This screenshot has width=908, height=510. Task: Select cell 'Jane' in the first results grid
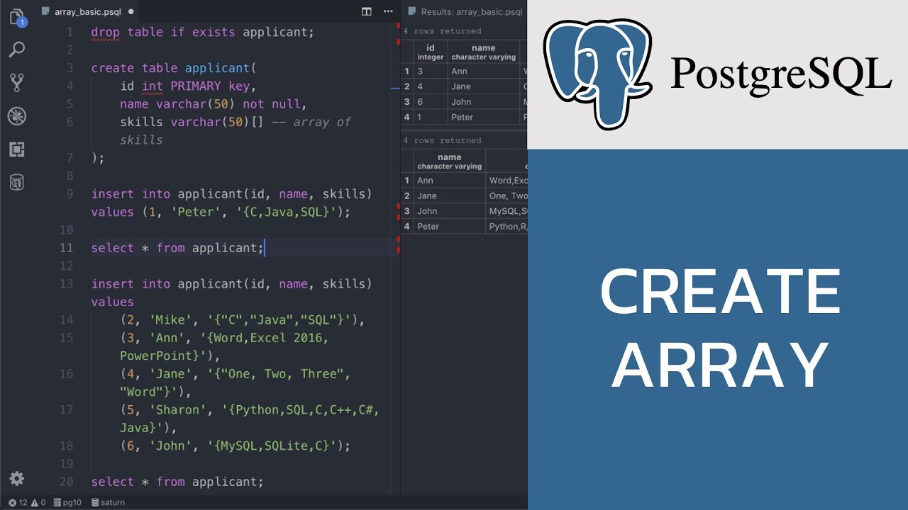click(483, 86)
